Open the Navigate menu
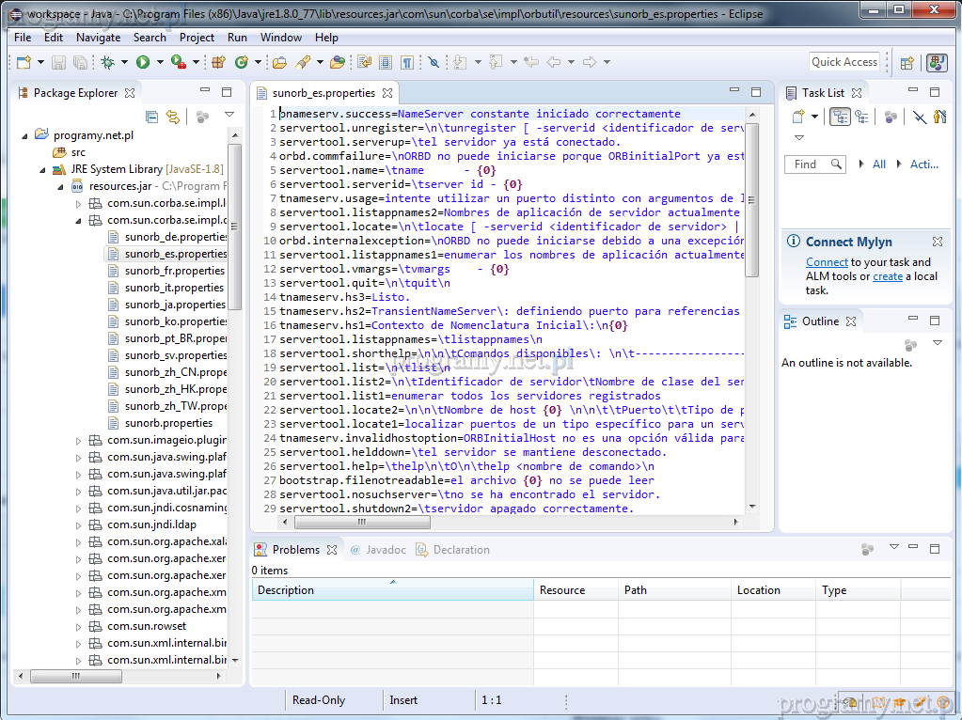The image size is (962, 720). point(98,38)
